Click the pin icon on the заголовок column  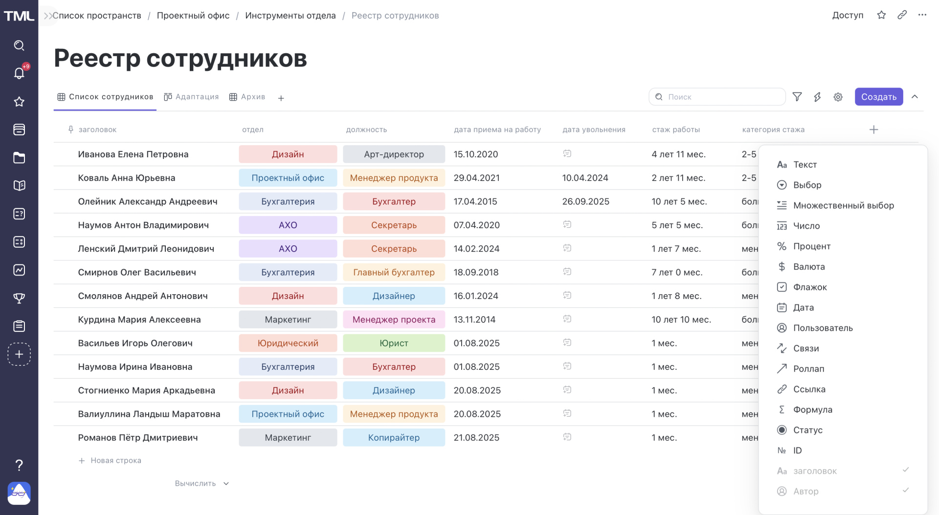click(x=70, y=129)
